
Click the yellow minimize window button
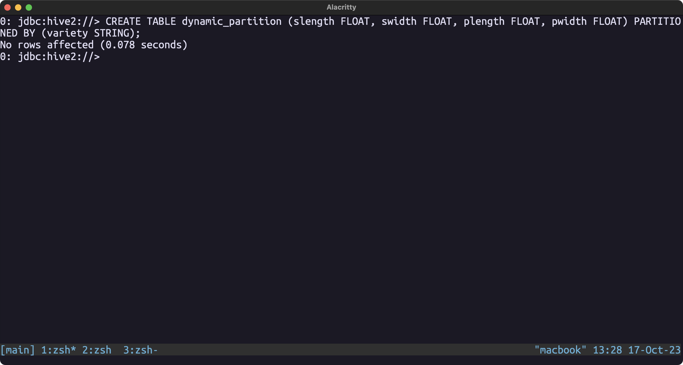pyautogui.click(x=18, y=7)
